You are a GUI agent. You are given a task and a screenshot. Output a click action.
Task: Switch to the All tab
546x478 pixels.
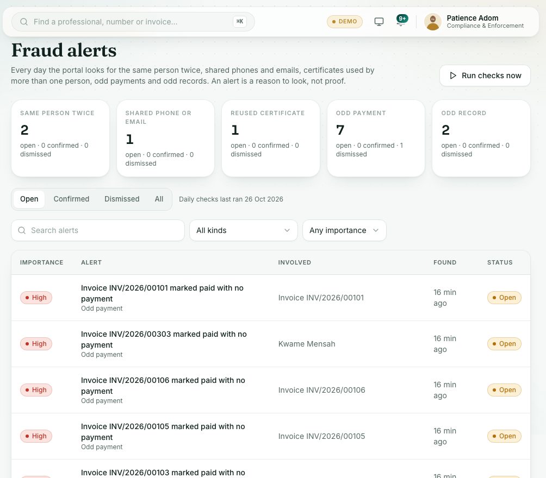click(159, 199)
